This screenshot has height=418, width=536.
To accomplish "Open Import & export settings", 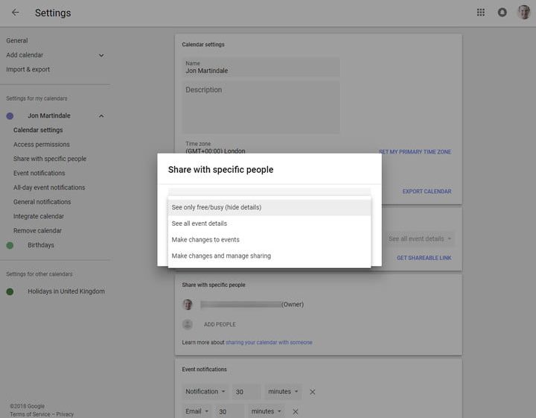I will pyautogui.click(x=28, y=69).
